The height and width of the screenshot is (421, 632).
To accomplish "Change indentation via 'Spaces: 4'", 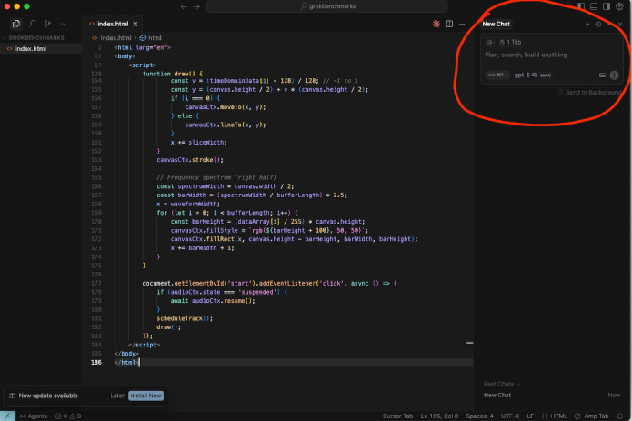I will tap(479, 416).
